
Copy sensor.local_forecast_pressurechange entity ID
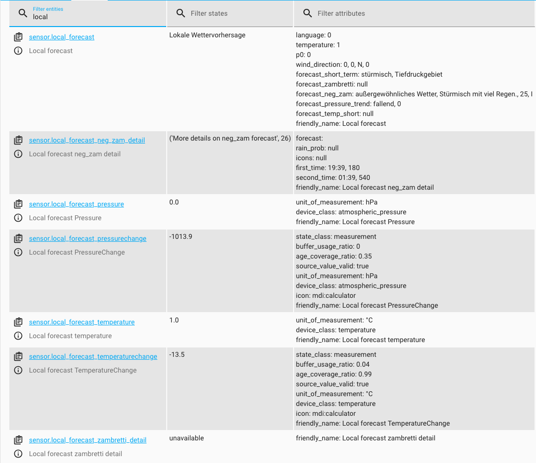(18, 238)
